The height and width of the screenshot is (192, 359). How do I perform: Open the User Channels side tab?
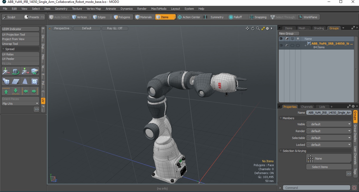355,155
